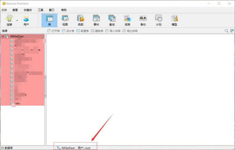Select the 表 (Table) toolbar icon
Viewport: 235px width, 150px height.
(x=50, y=20)
